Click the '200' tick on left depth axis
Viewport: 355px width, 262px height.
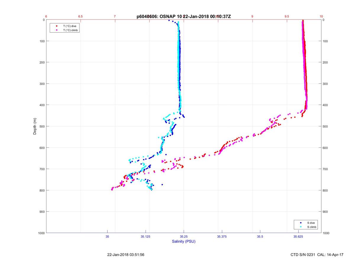coord(42,62)
